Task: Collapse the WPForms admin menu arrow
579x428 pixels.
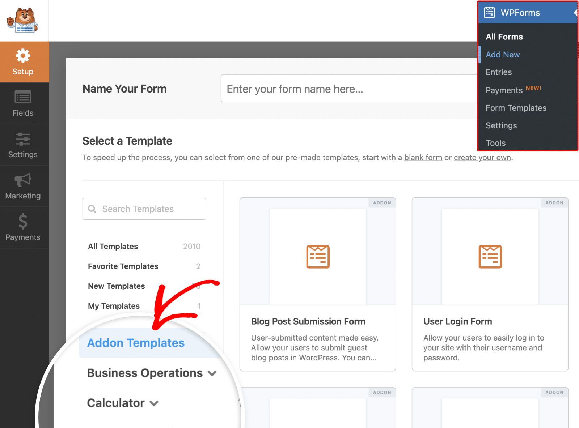Action: 575,13
